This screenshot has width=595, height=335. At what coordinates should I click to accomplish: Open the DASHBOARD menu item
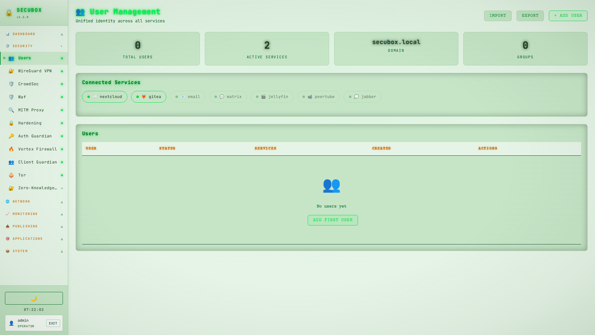[x=34, y=34]
